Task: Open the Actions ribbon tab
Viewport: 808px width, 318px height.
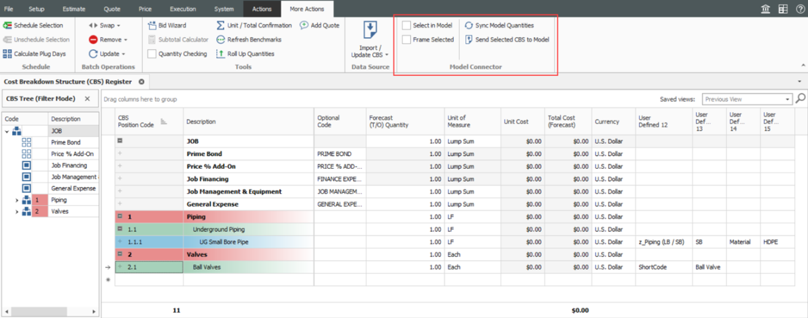Action: click(261, 9)
